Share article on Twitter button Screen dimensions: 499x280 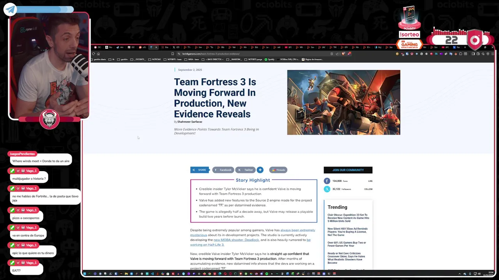point(245,170)
